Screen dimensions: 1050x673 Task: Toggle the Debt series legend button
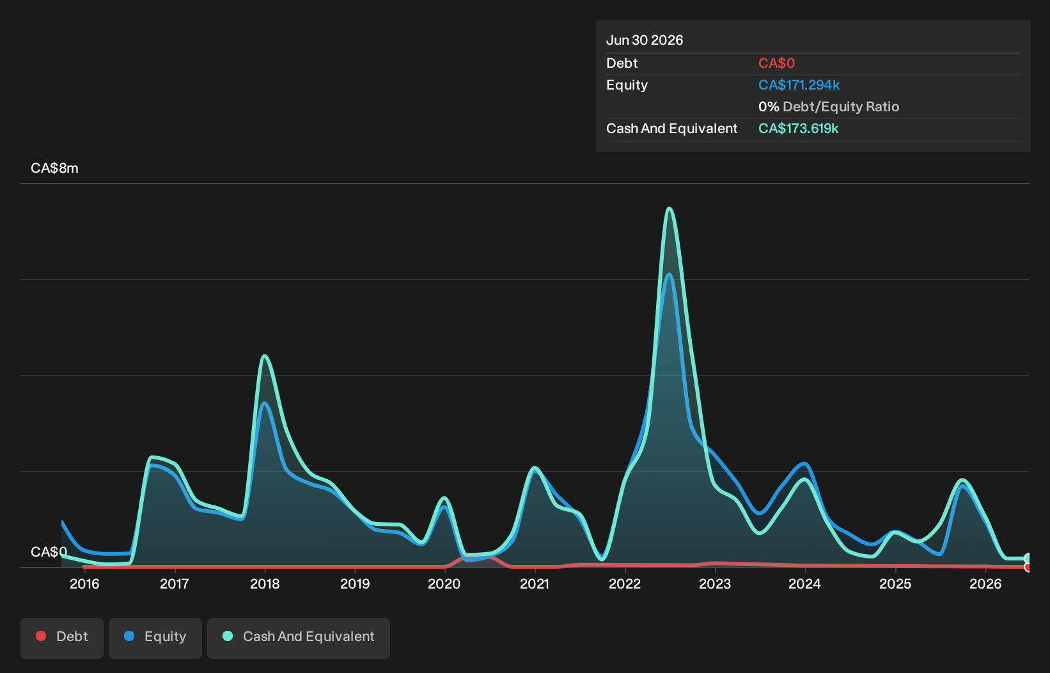[62, 638]
